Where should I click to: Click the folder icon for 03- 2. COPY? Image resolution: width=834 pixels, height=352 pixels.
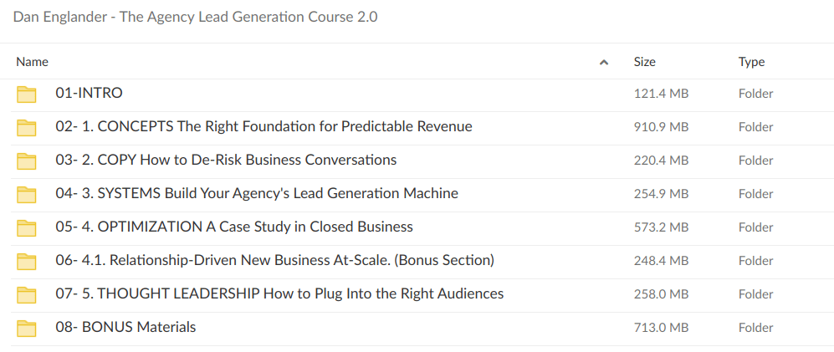coord(28,161)
